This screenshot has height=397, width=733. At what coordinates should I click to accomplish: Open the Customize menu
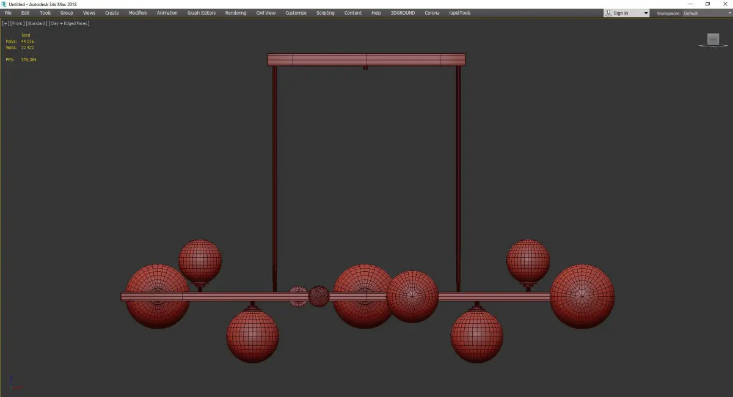[296, 13]
